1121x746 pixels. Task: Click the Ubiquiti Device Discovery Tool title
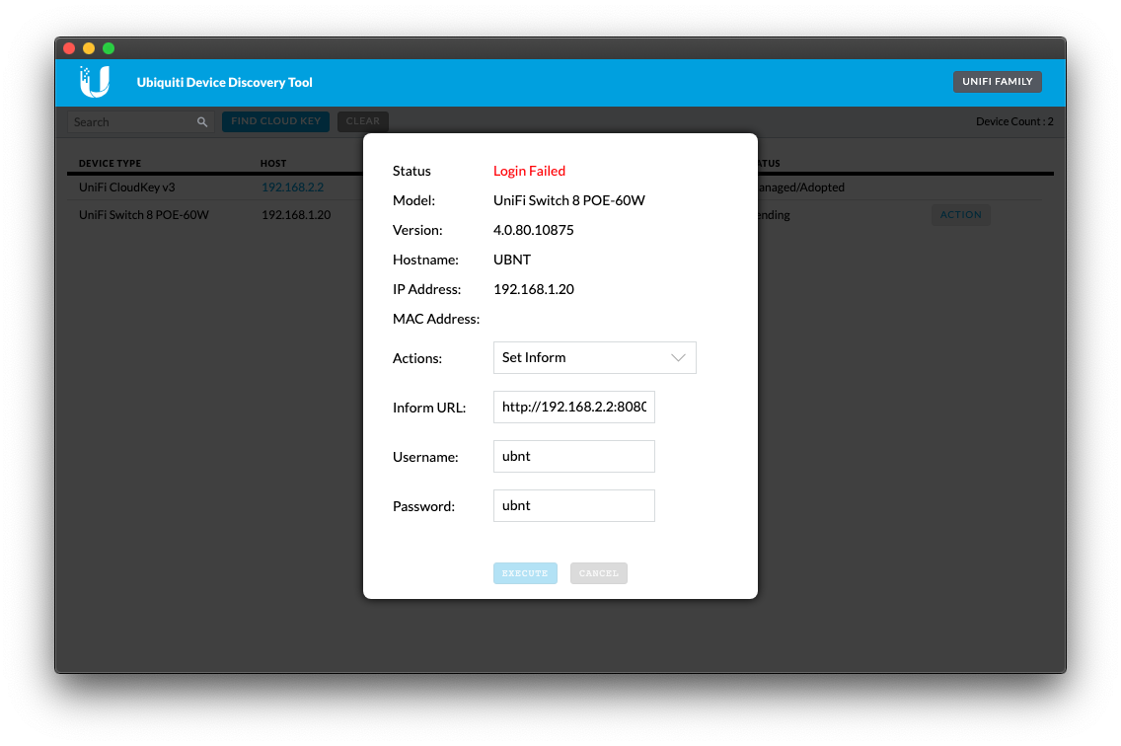pos(224,82)
